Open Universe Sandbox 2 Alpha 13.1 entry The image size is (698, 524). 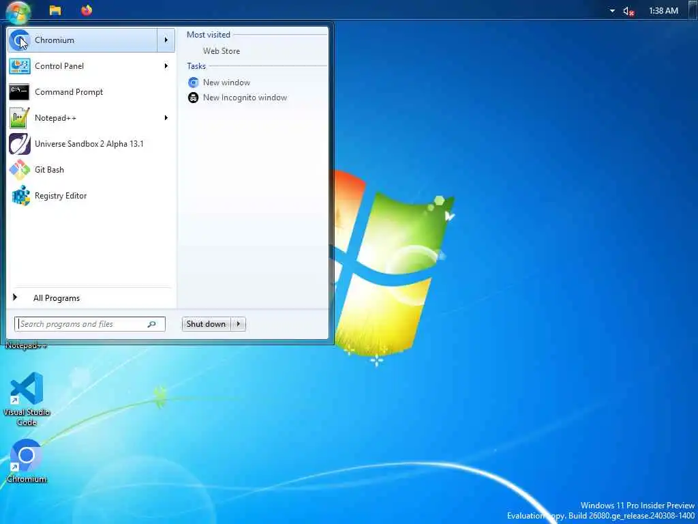[91, 144]
